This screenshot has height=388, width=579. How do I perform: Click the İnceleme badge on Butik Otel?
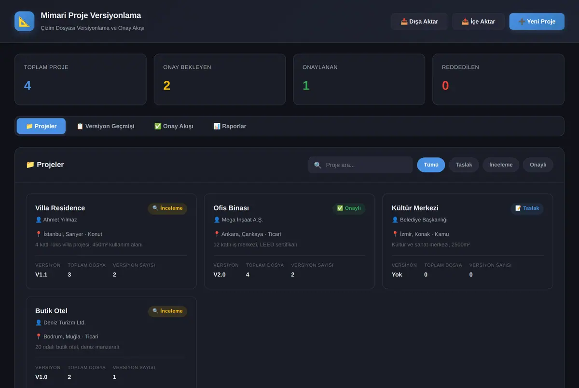point(167,311)
